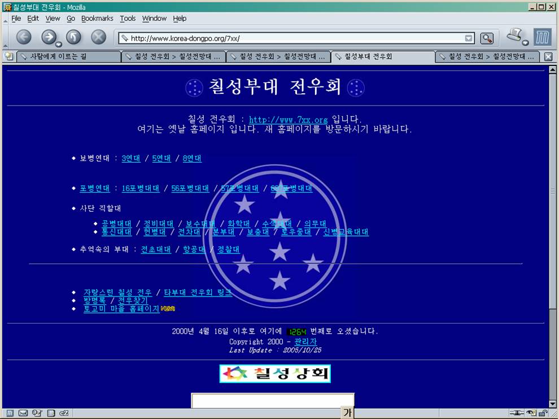Screen dimensions: 559x419
Task: Click the Stop loading button
Action: (99, 38)
